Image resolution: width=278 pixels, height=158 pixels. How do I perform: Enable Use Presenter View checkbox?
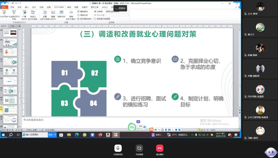[x=95, y=19]
